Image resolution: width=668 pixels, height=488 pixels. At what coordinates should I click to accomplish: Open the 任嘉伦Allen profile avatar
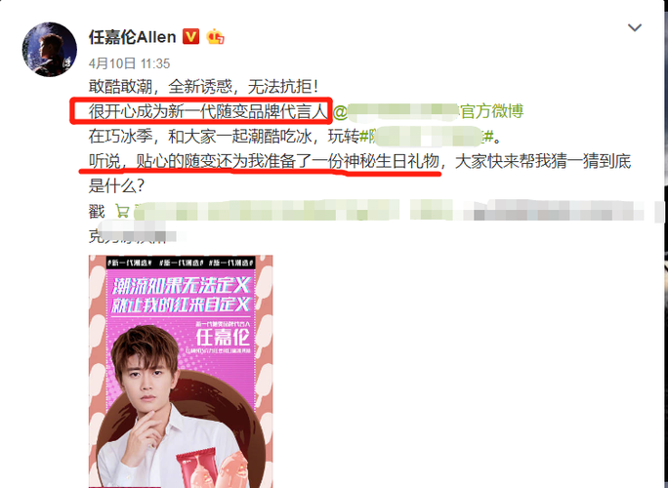[x=50, y=50]
